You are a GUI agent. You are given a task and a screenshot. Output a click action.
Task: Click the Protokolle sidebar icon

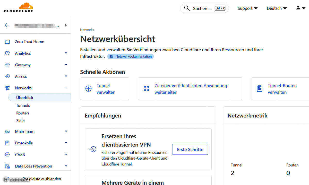[7, 143]
